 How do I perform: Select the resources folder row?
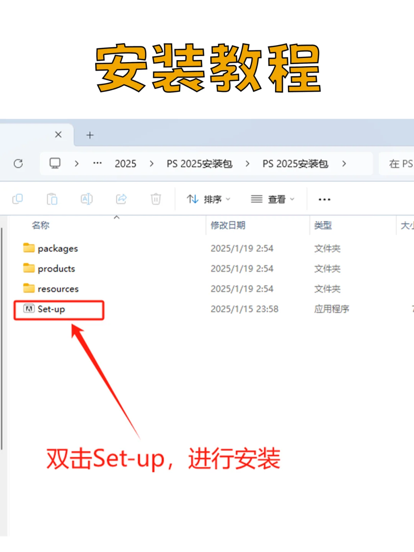tap(58, 288)
